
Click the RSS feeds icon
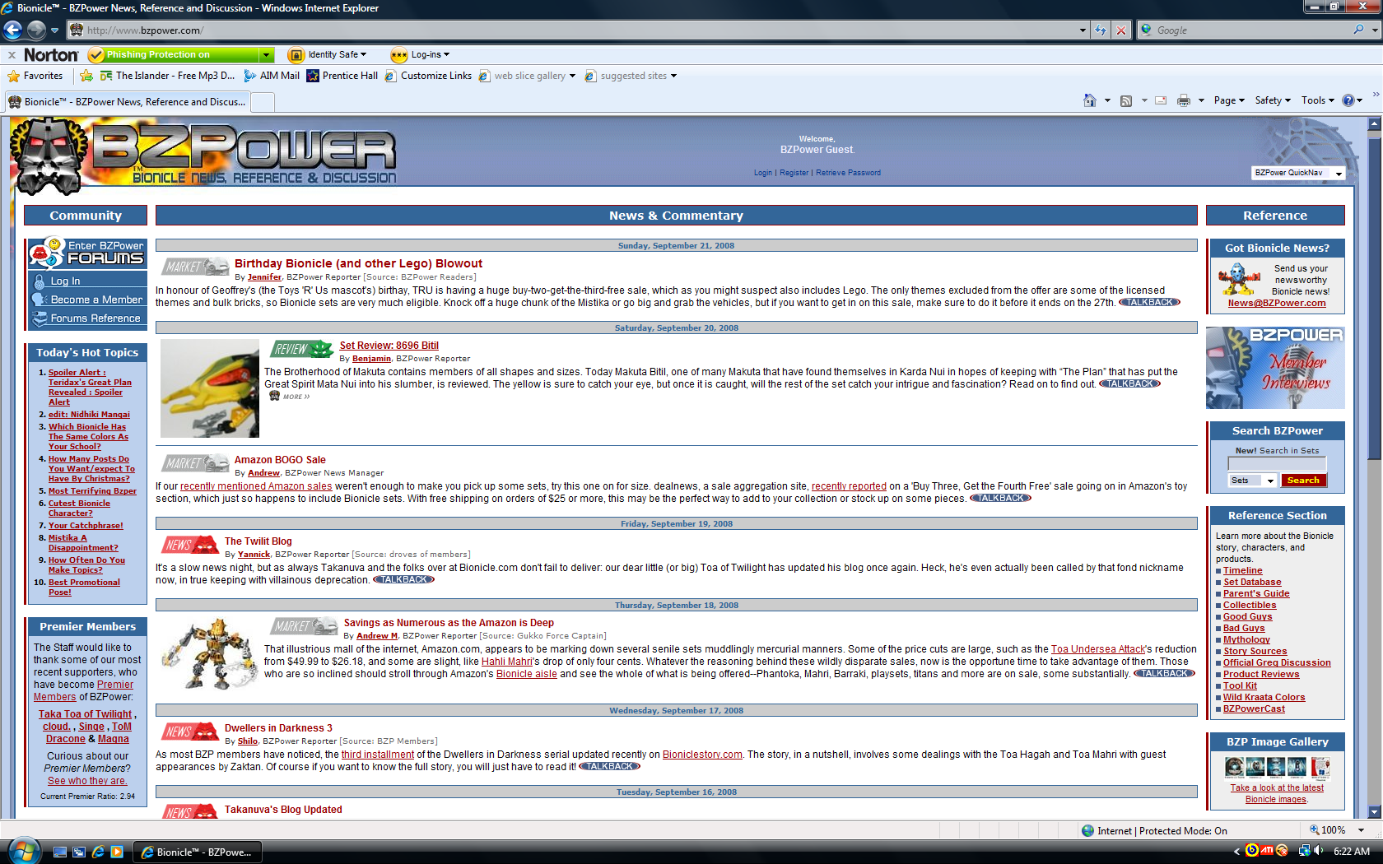(x=1126, y=100)
